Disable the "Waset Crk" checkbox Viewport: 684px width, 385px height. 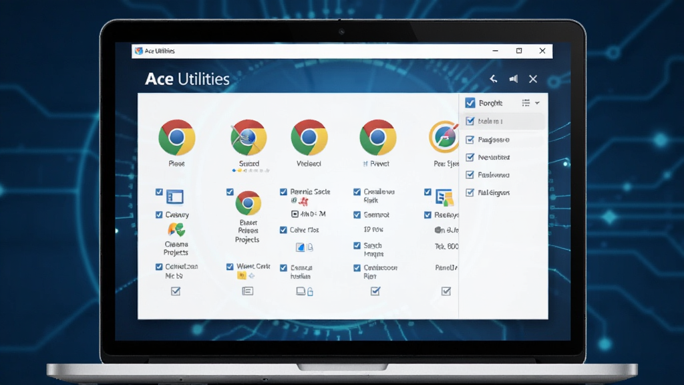[x=230, y=266]
